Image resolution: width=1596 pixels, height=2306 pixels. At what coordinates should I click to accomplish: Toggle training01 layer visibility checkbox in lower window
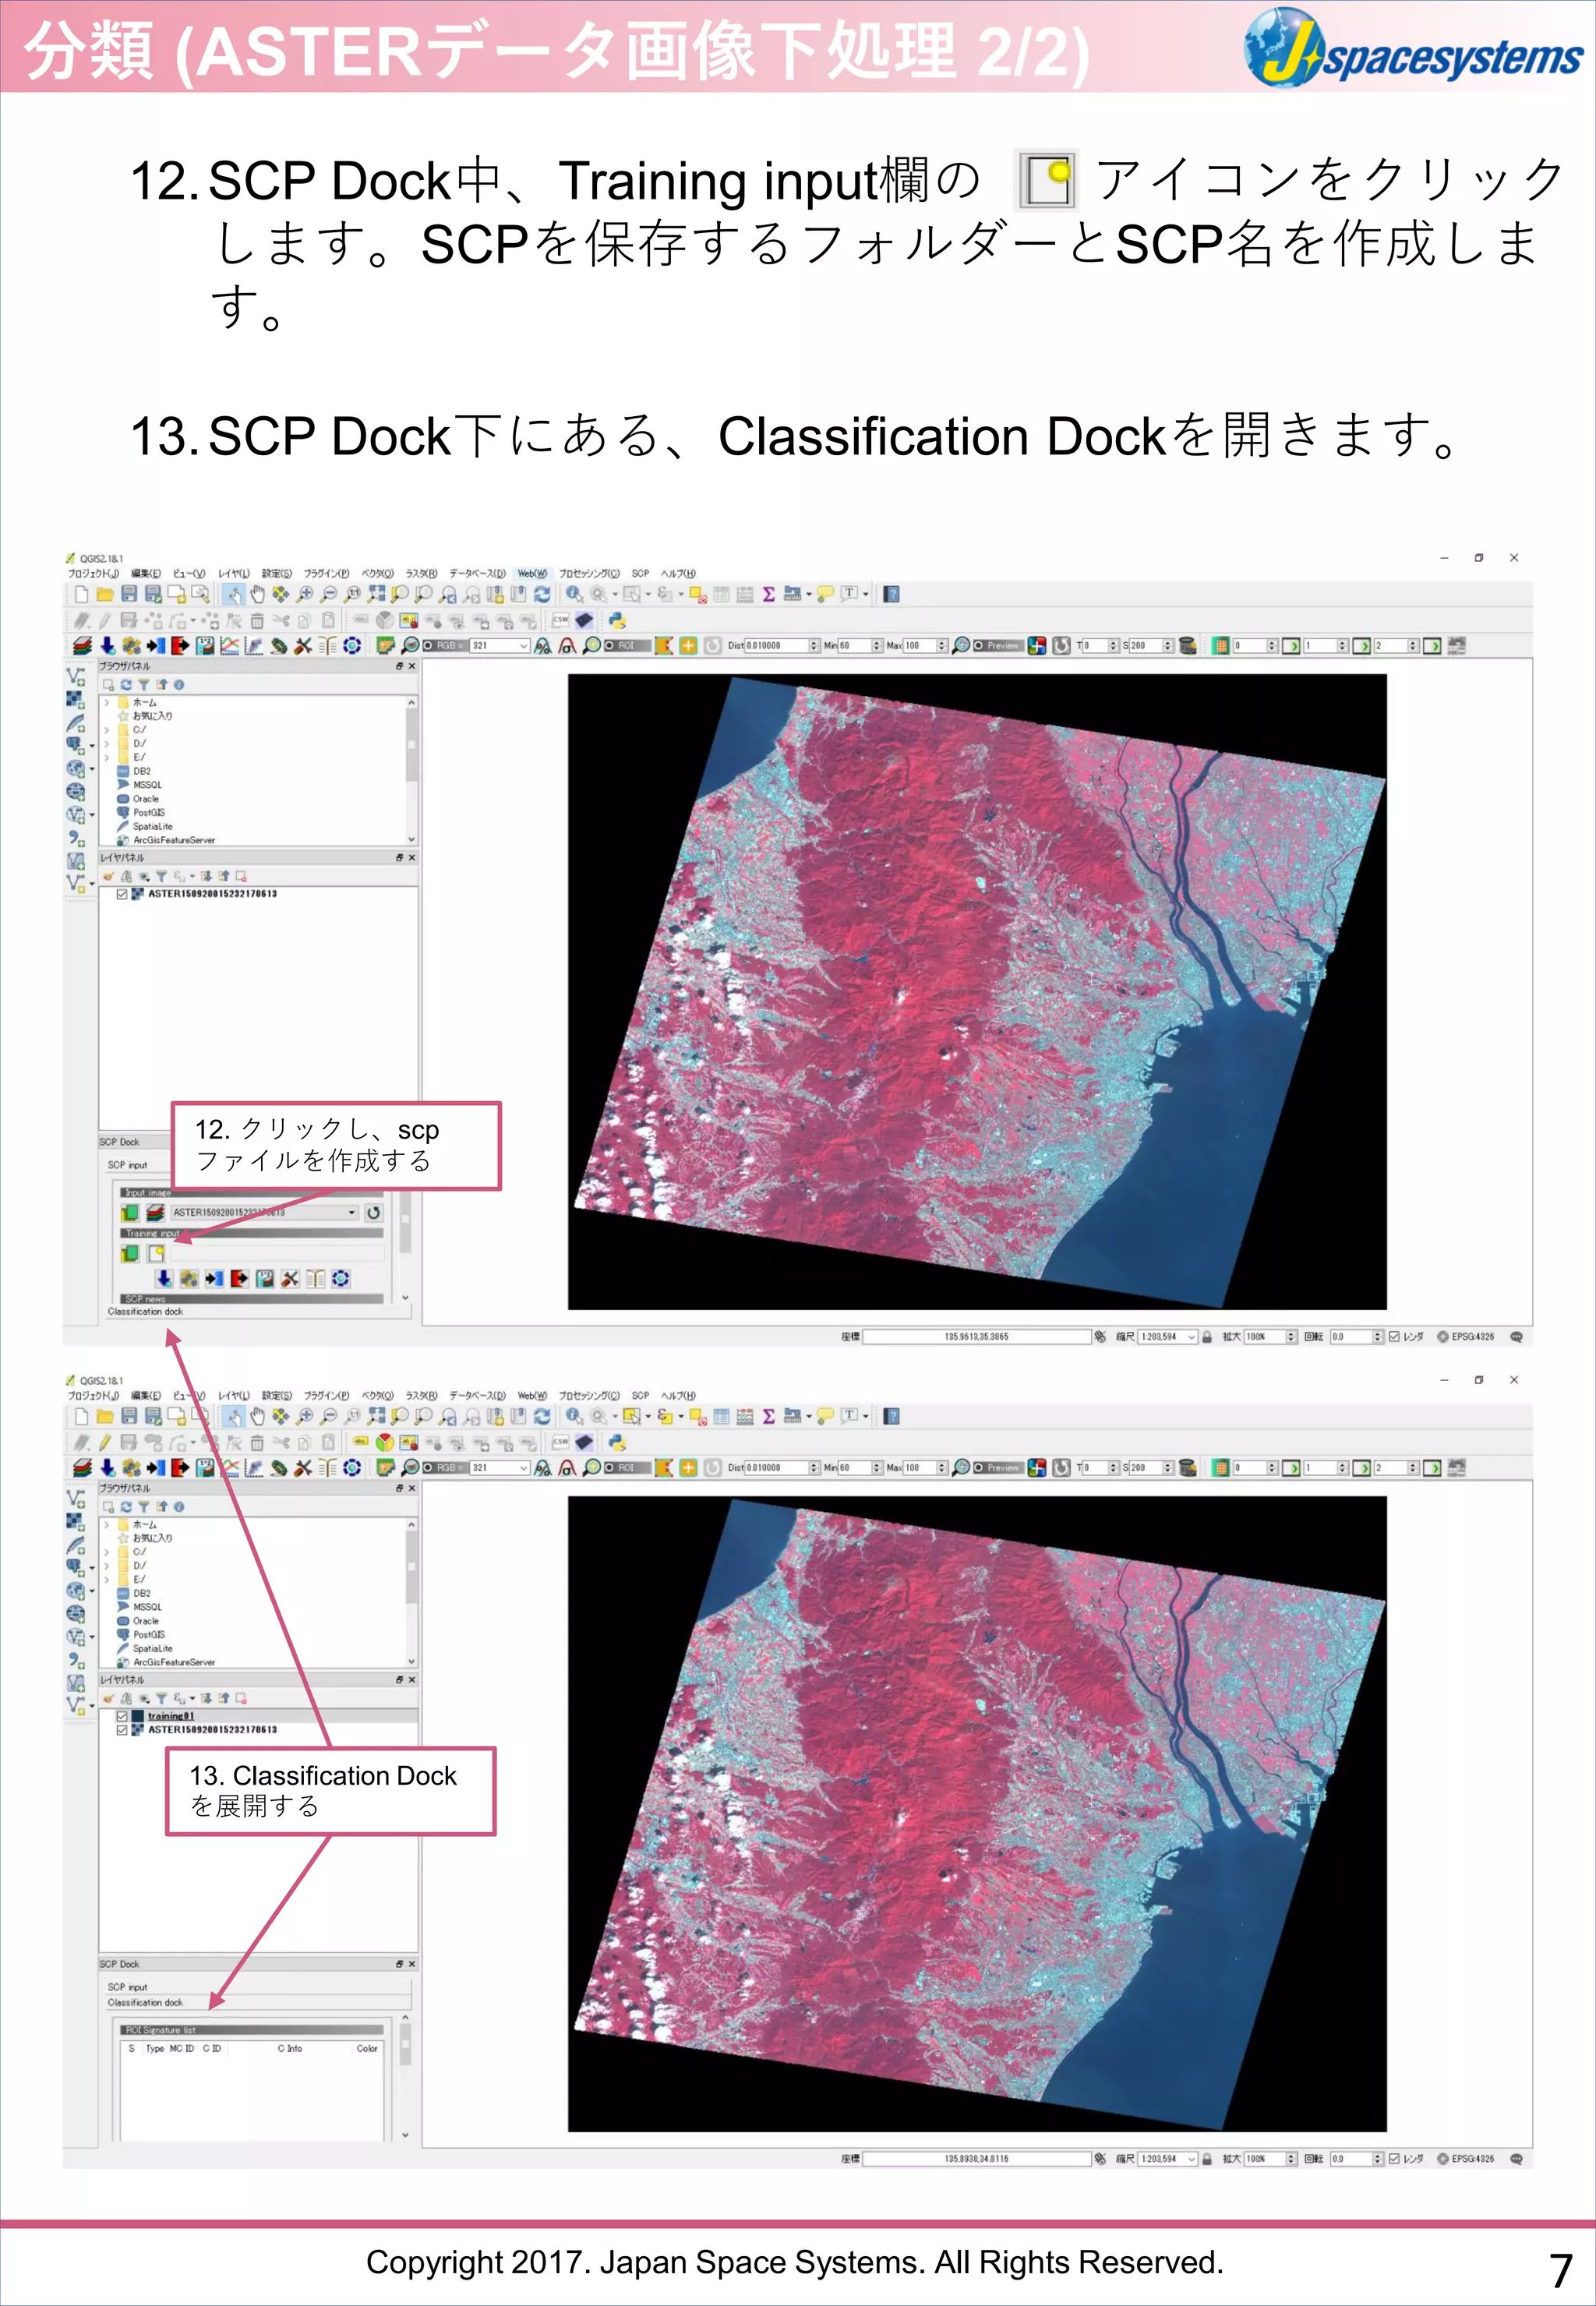(122, 1716)
